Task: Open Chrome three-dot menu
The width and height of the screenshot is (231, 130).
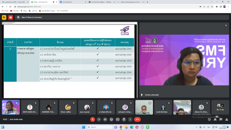Action: click(228, 7)
